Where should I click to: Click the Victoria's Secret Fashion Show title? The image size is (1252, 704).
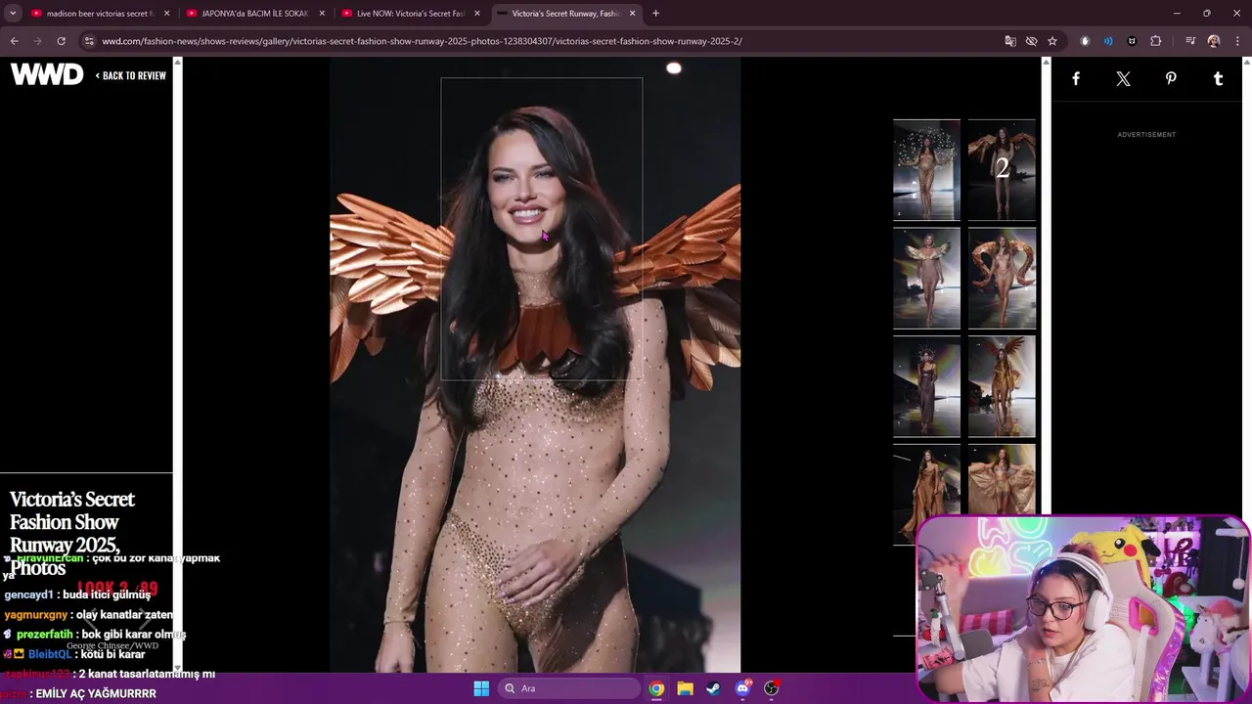(72, 533)
